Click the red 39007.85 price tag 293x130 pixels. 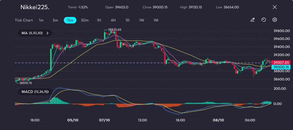282,62
